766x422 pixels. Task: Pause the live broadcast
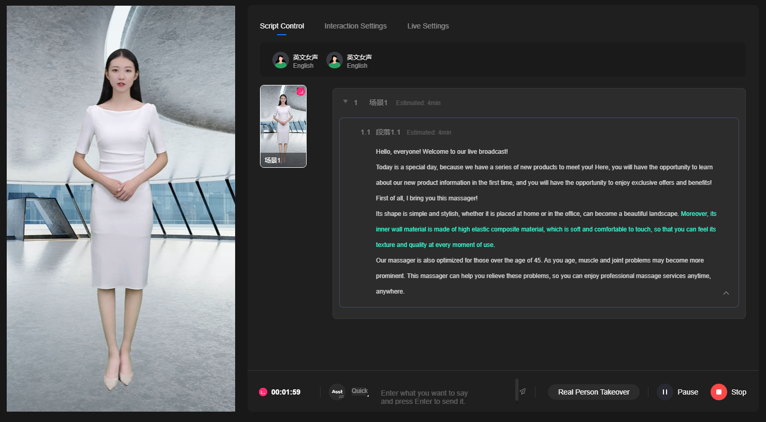[x=677, y=392]
